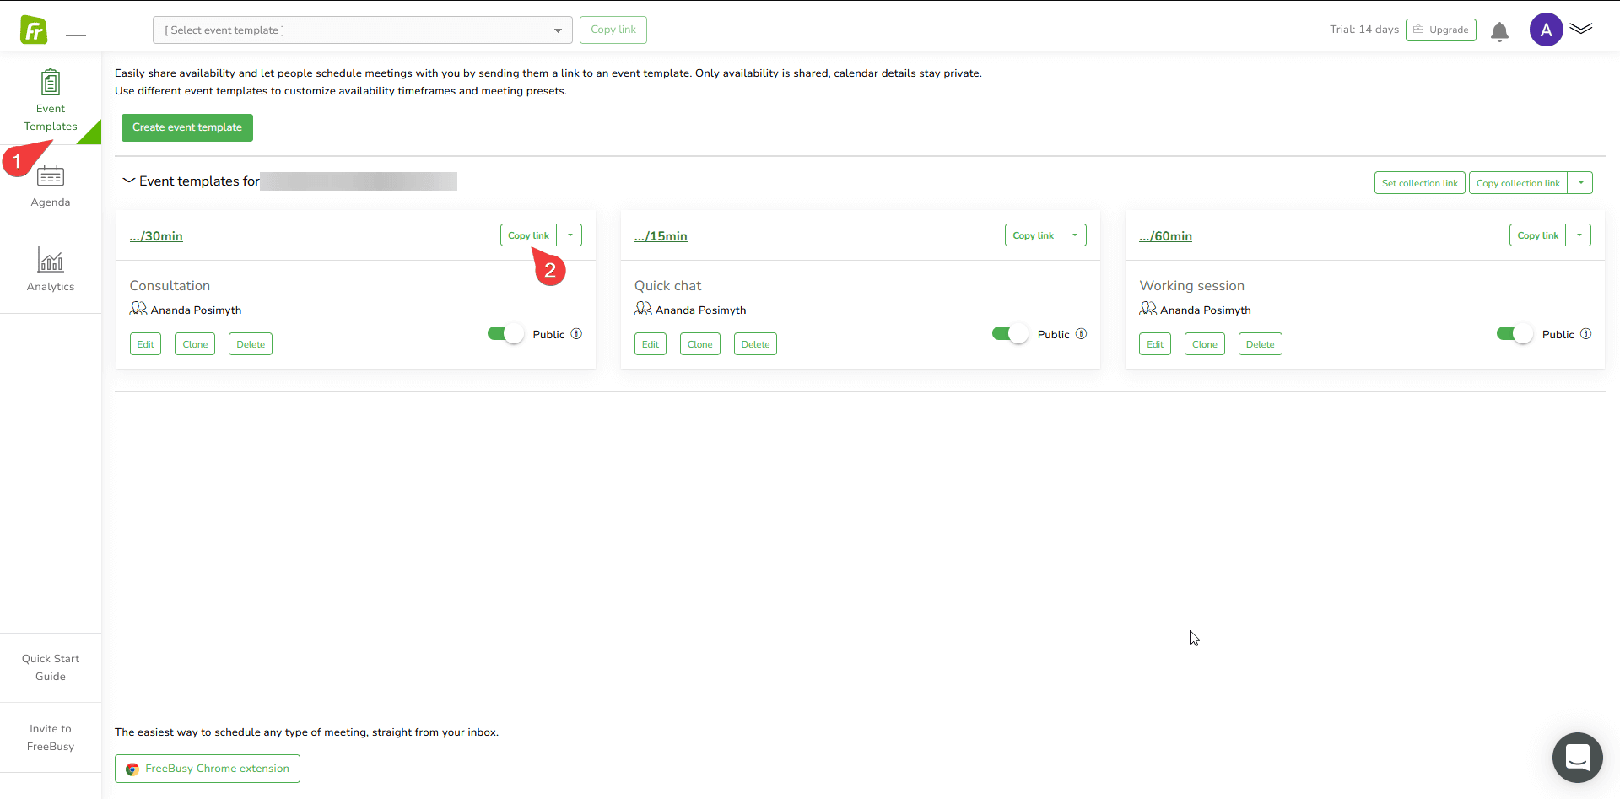Go to Agenda in sidebar
This screenshot has height=799, width=1620.
51,186
